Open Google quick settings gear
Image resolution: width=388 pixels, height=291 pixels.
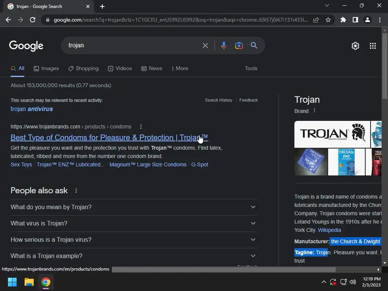[x=355, y=46]
